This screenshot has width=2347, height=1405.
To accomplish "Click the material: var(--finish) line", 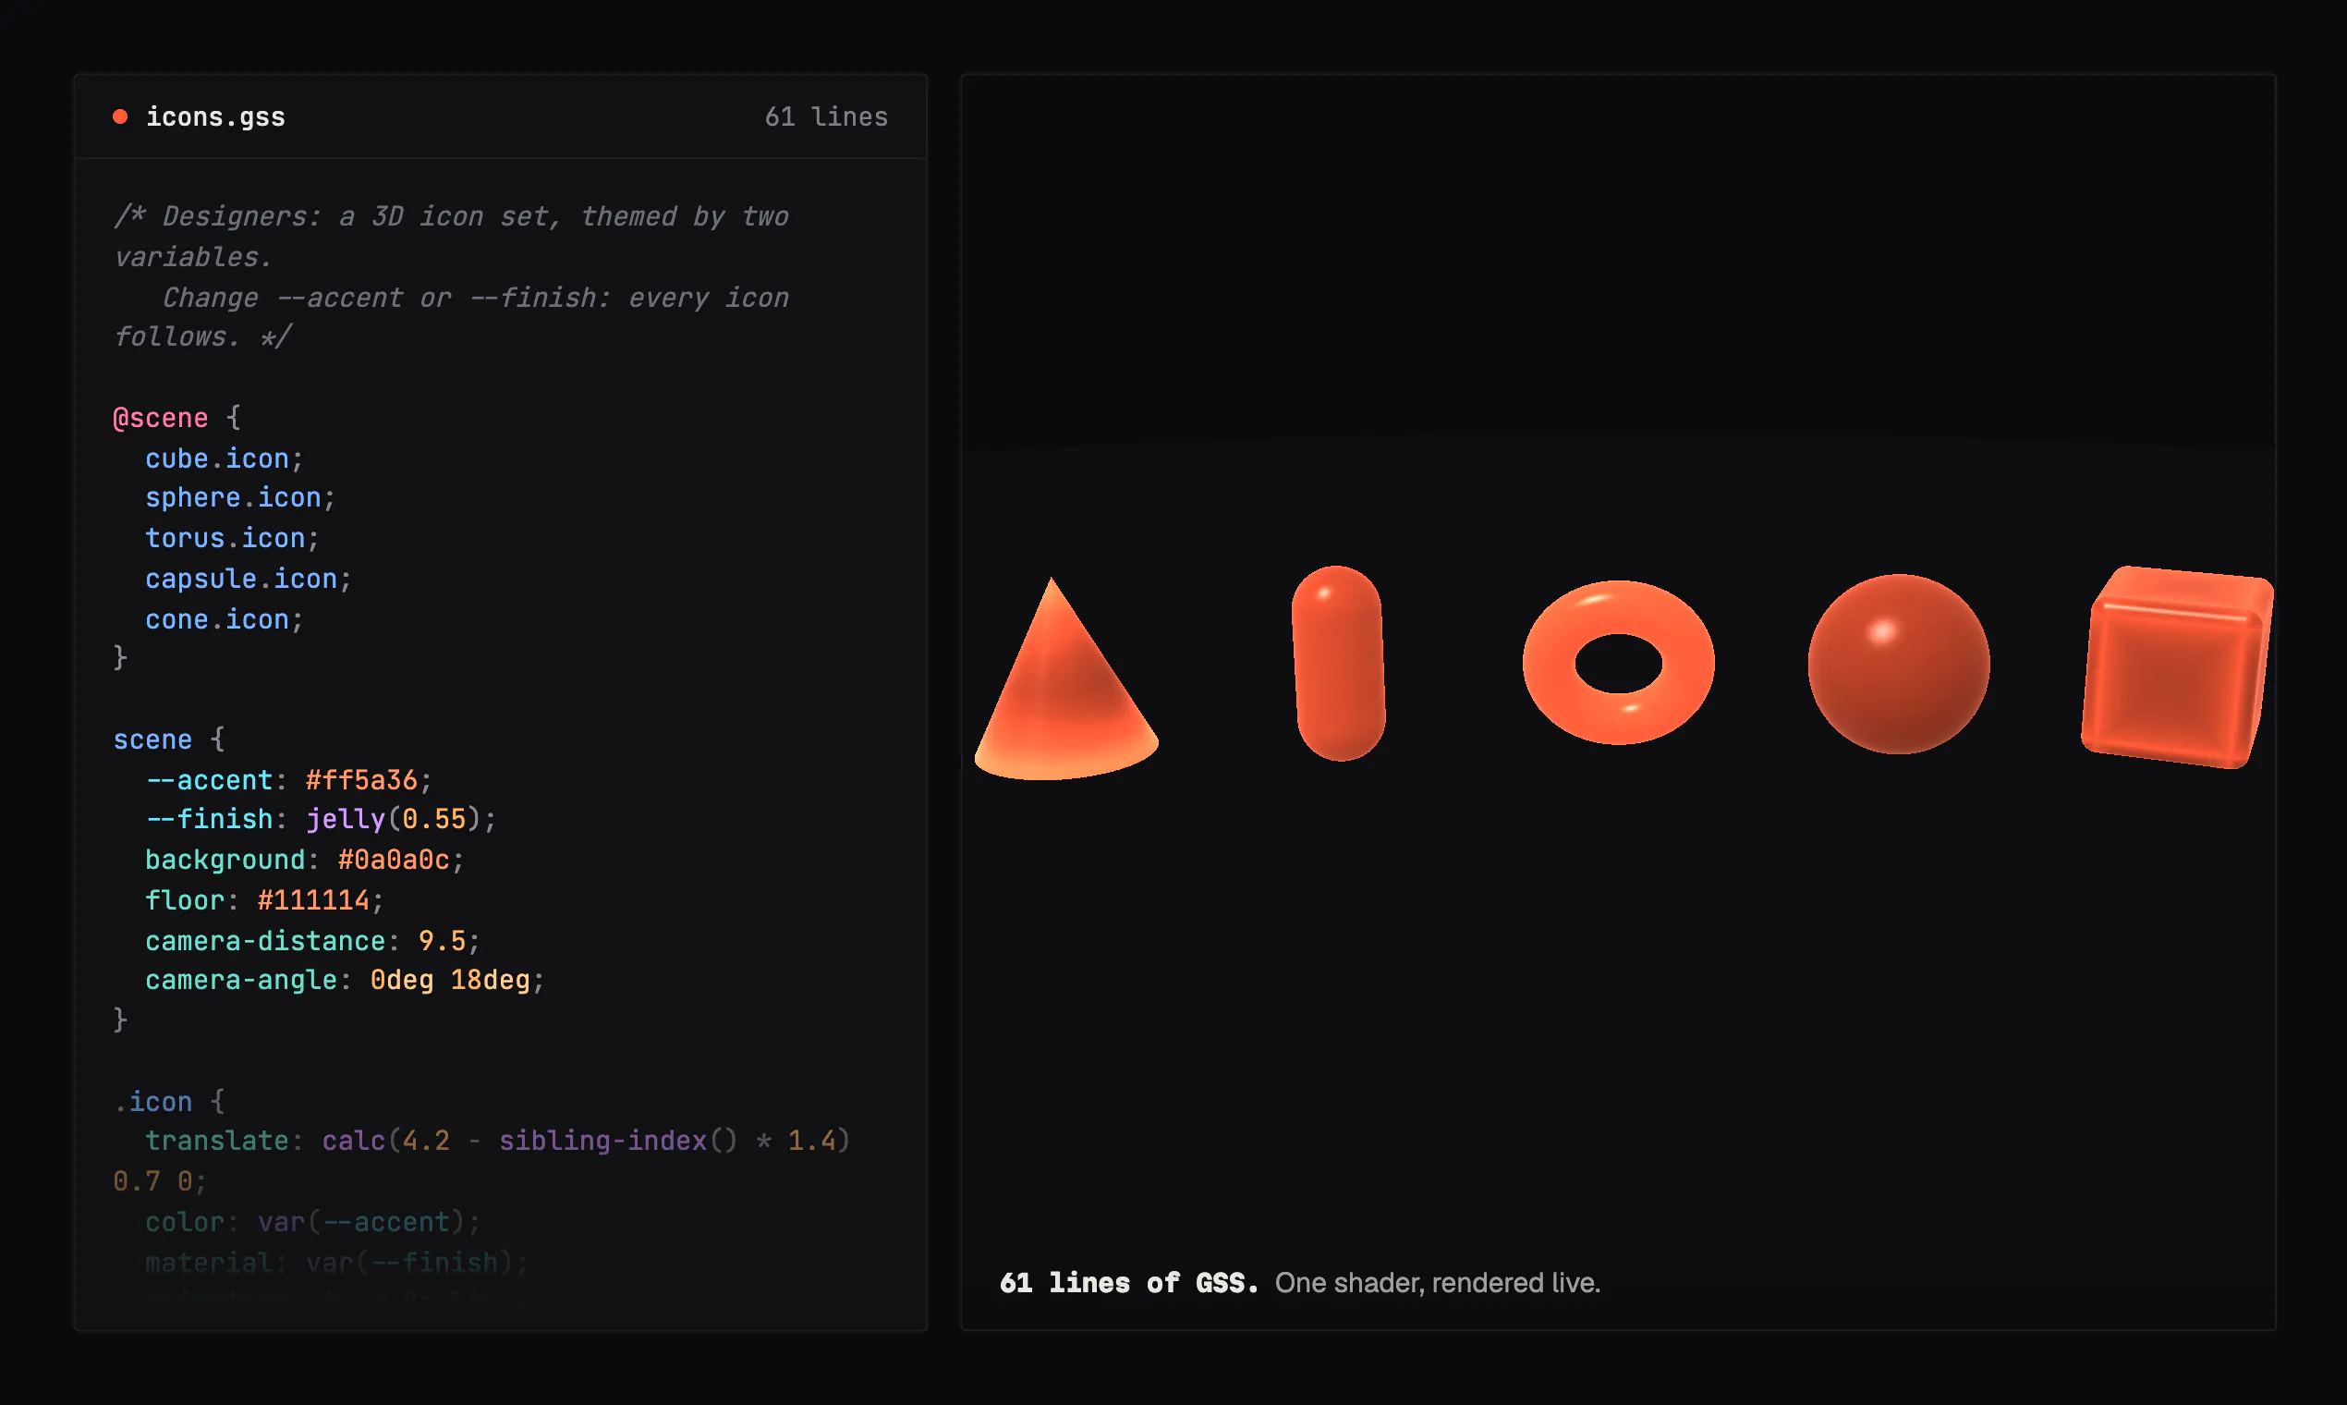I will (x=336, y=1262).
